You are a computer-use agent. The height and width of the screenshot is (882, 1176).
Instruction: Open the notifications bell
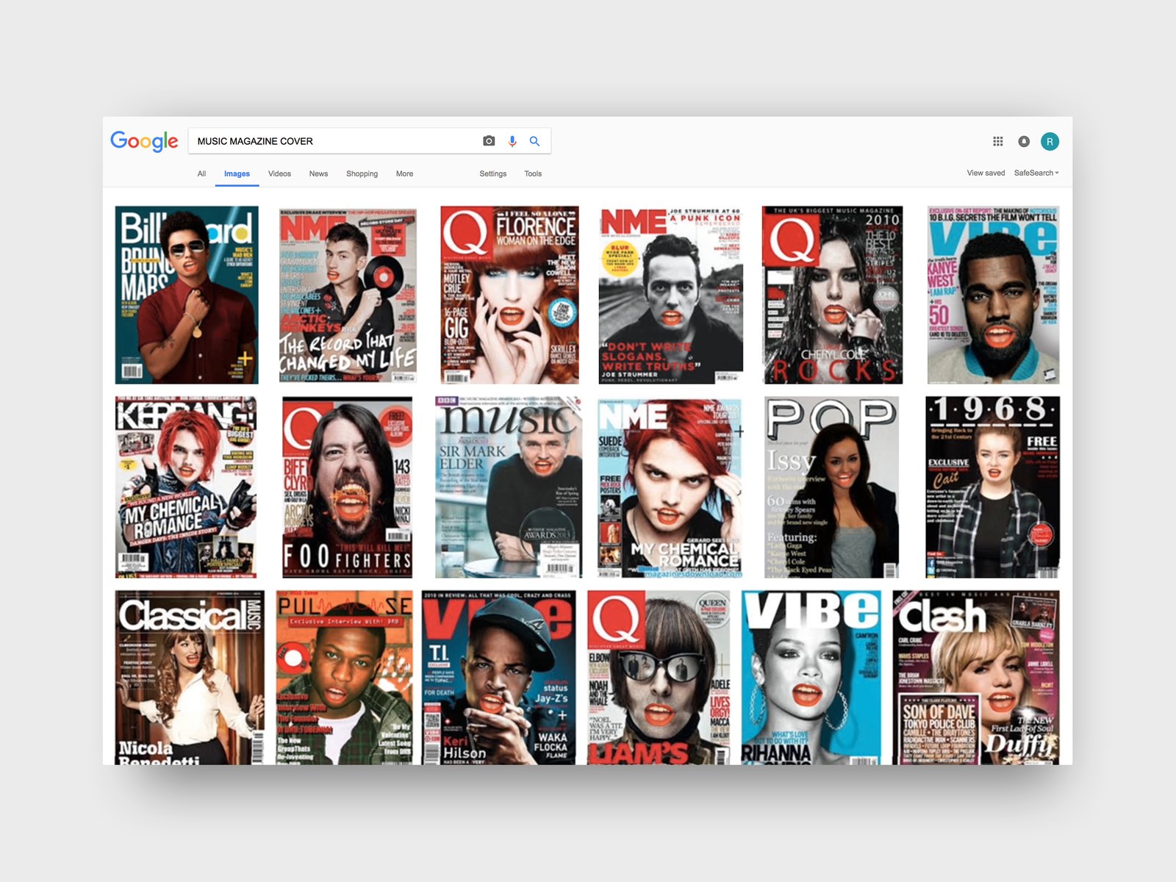tap(1024, 141)
